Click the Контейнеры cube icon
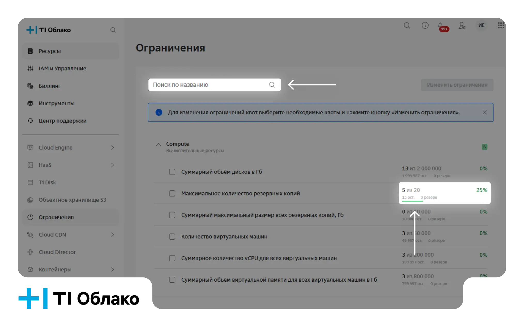The width and height of the screenshot is (524, 327). click(x=30, y=269)
